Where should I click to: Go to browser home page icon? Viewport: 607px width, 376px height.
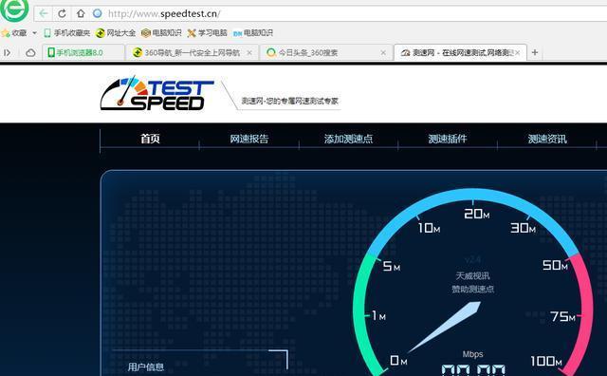[x=81, y=13]
